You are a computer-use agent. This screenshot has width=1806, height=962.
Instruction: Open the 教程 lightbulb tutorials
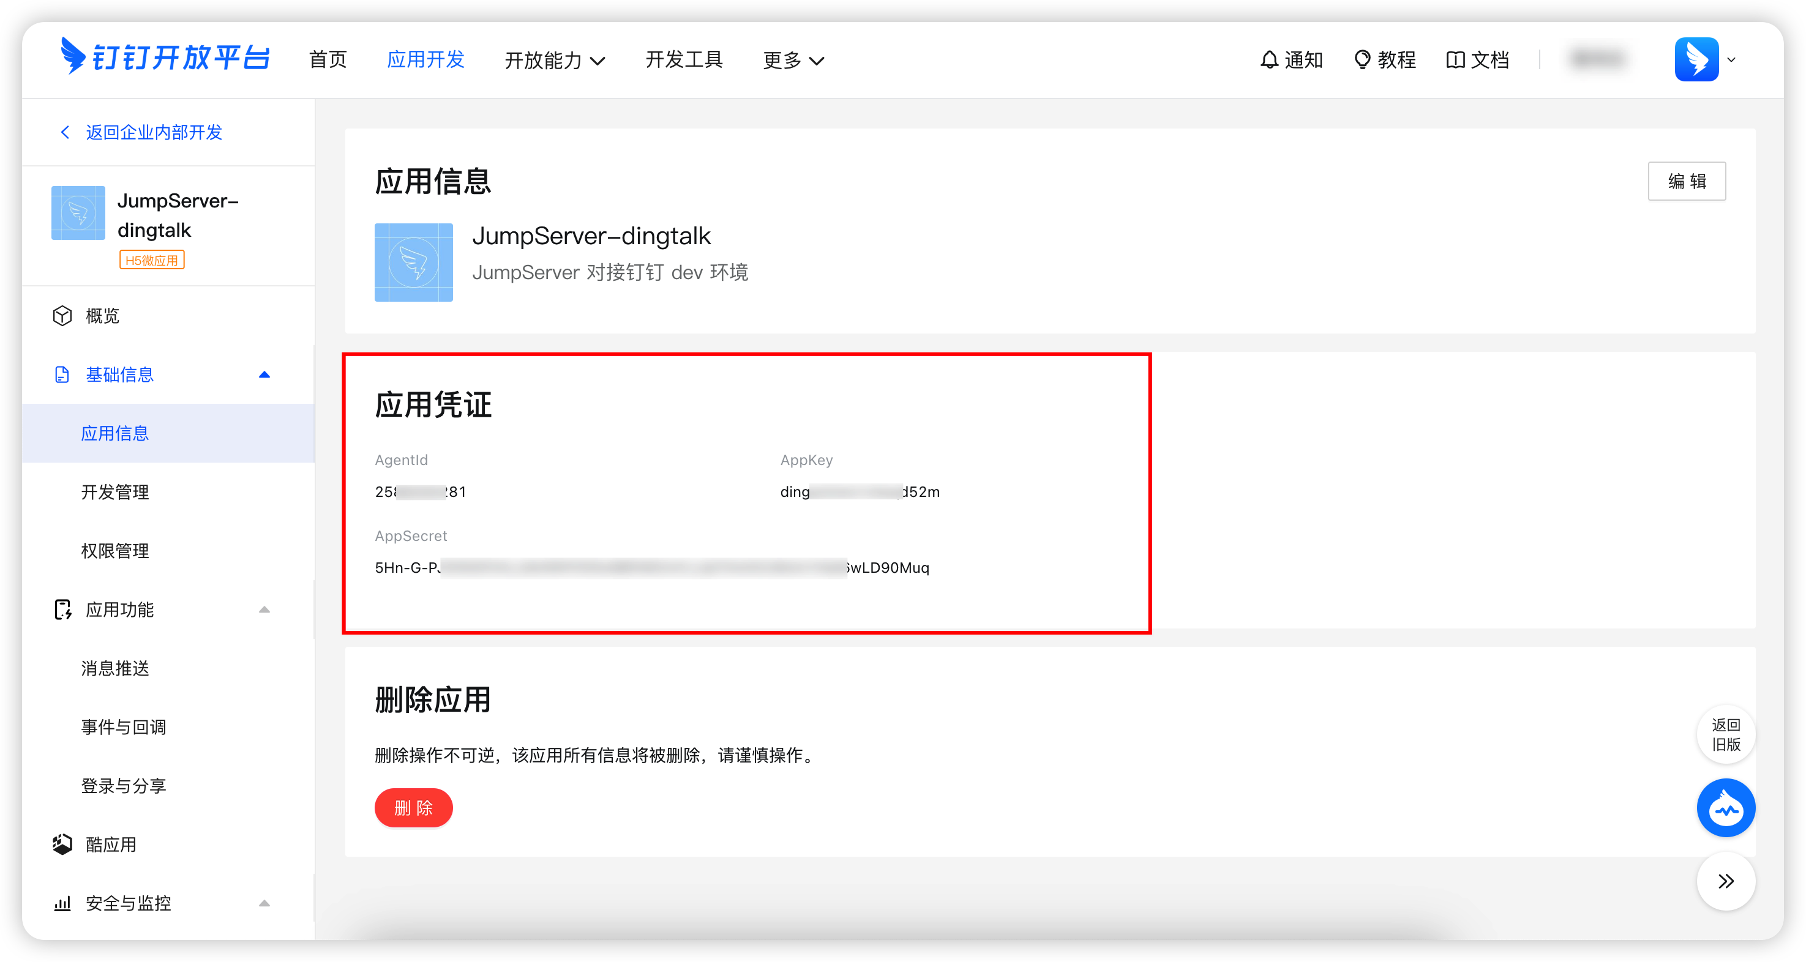click(x=1385, y=60)
